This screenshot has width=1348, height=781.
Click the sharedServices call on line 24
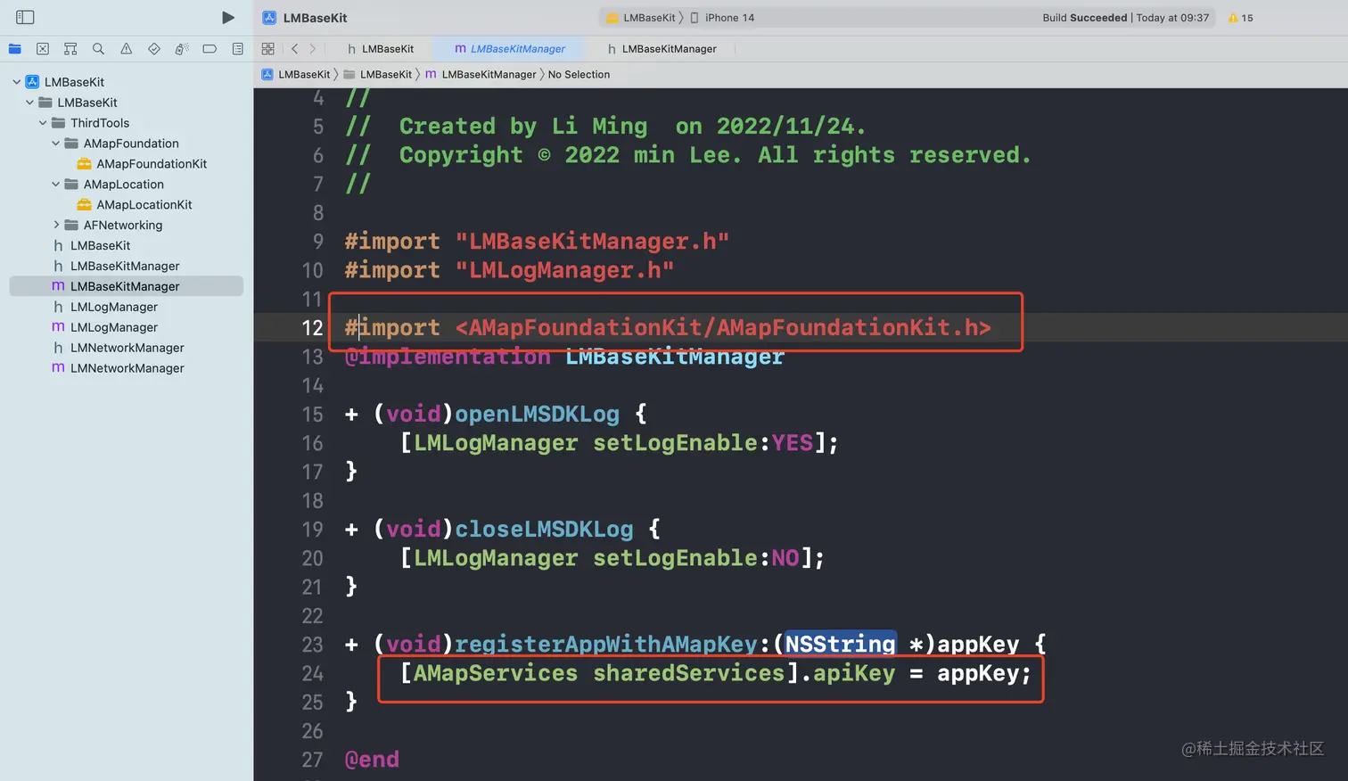pyautogui.click(x=688, y=673)
